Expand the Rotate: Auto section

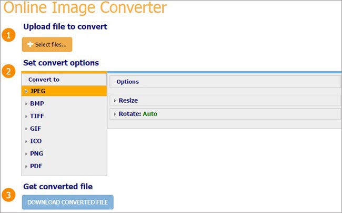225,114
